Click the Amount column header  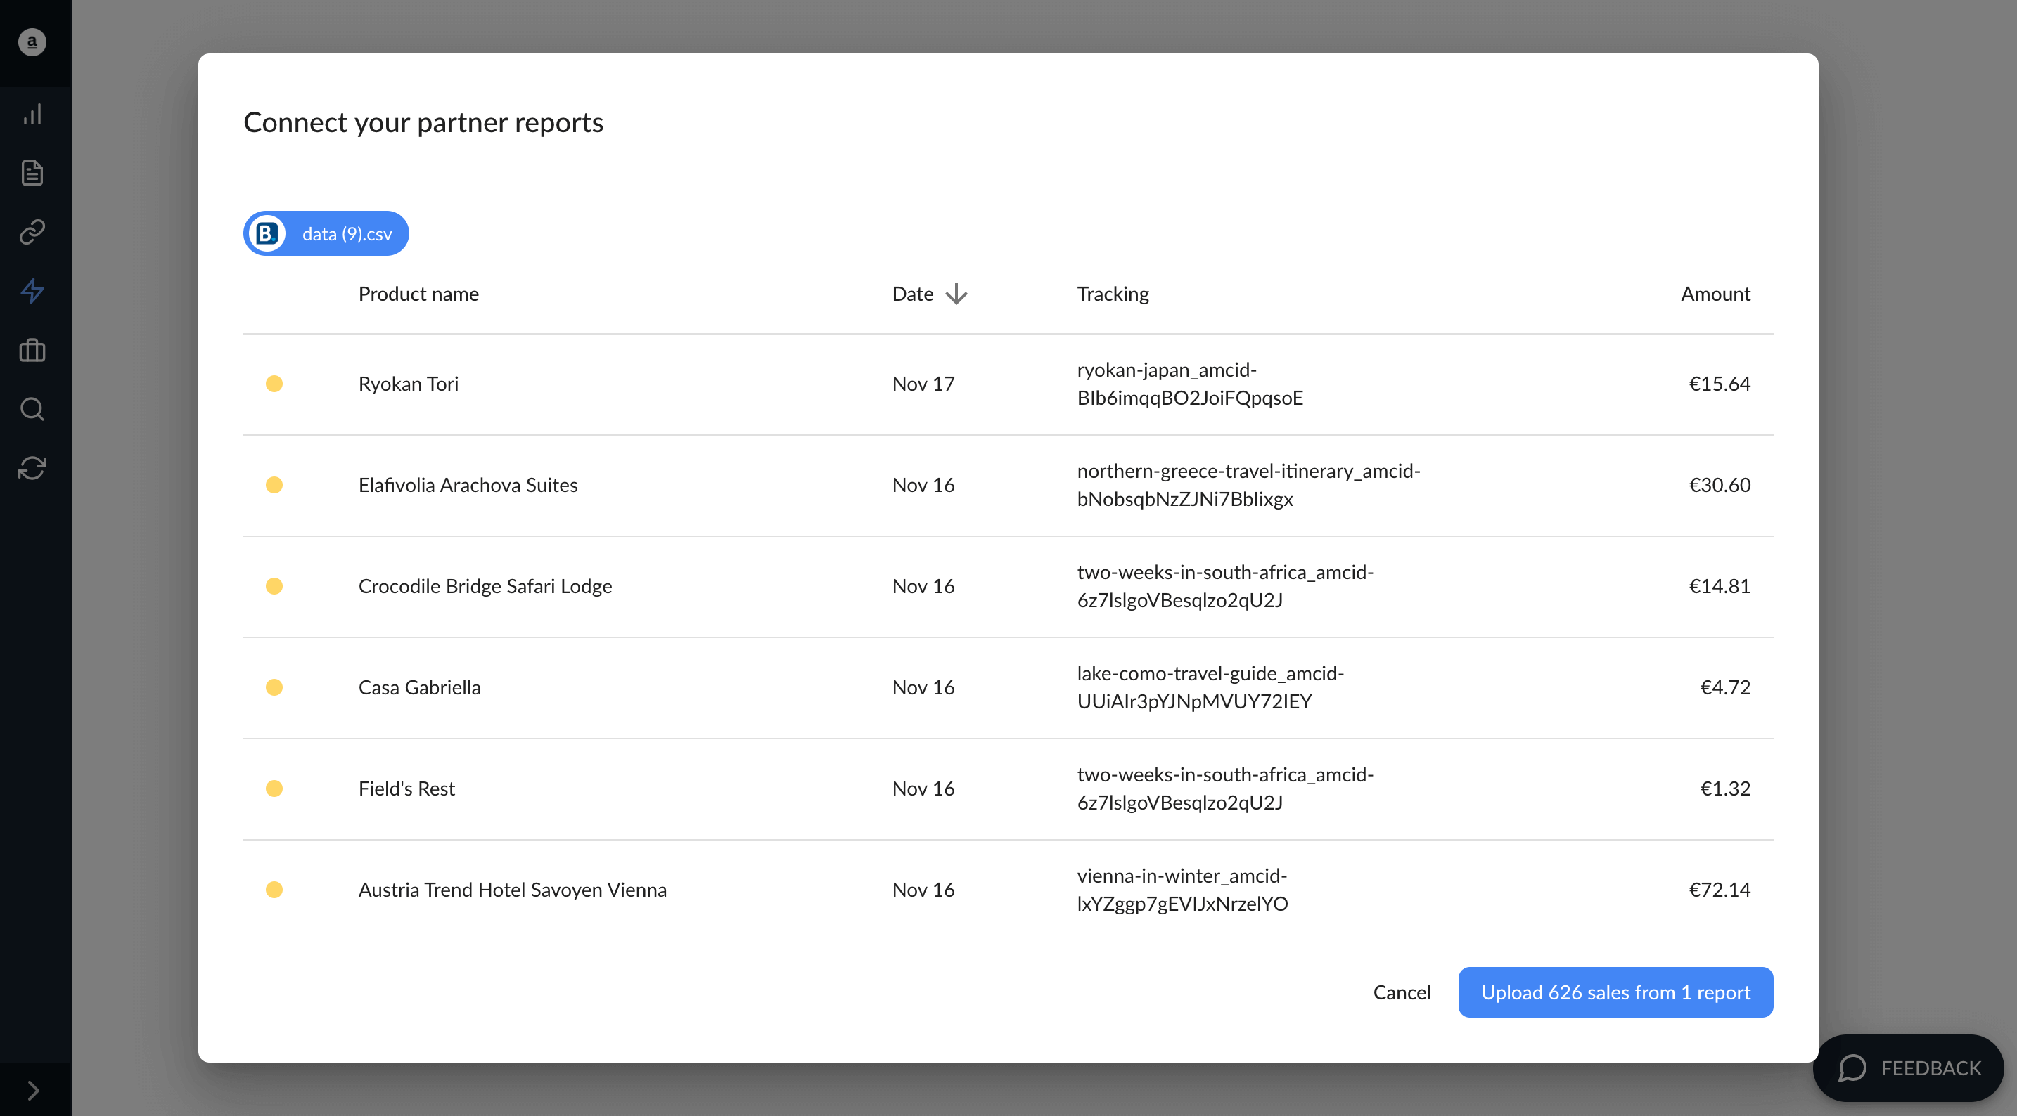(1715, 294)
